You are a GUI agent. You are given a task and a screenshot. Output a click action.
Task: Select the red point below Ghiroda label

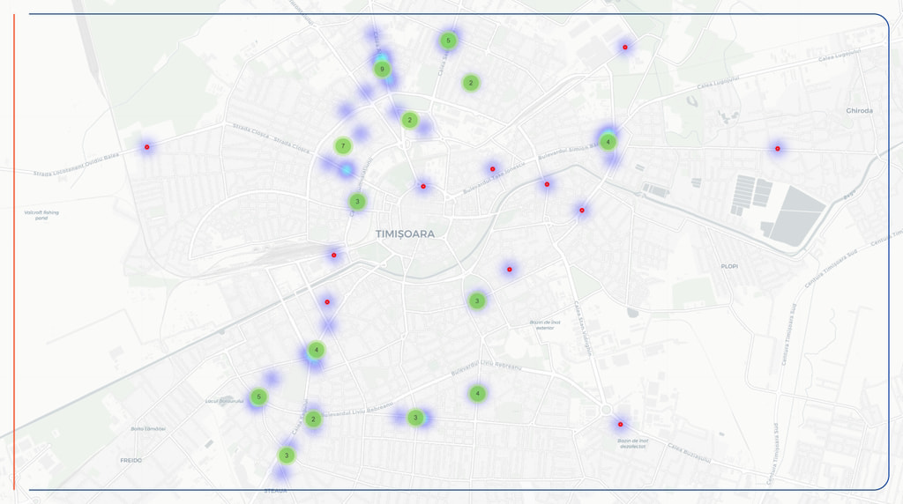778,149
